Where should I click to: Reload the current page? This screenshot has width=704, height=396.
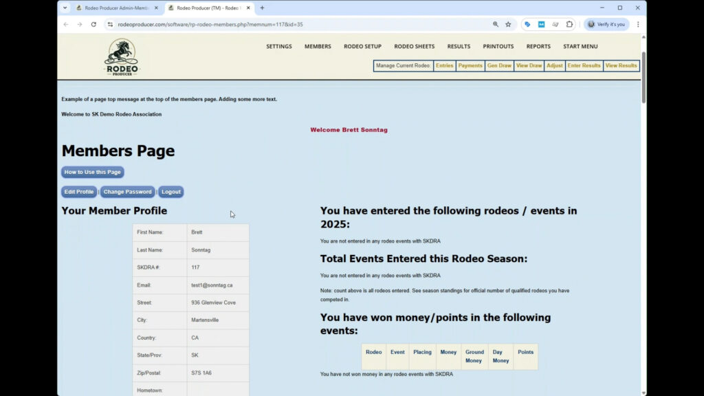tap(93, 24)
